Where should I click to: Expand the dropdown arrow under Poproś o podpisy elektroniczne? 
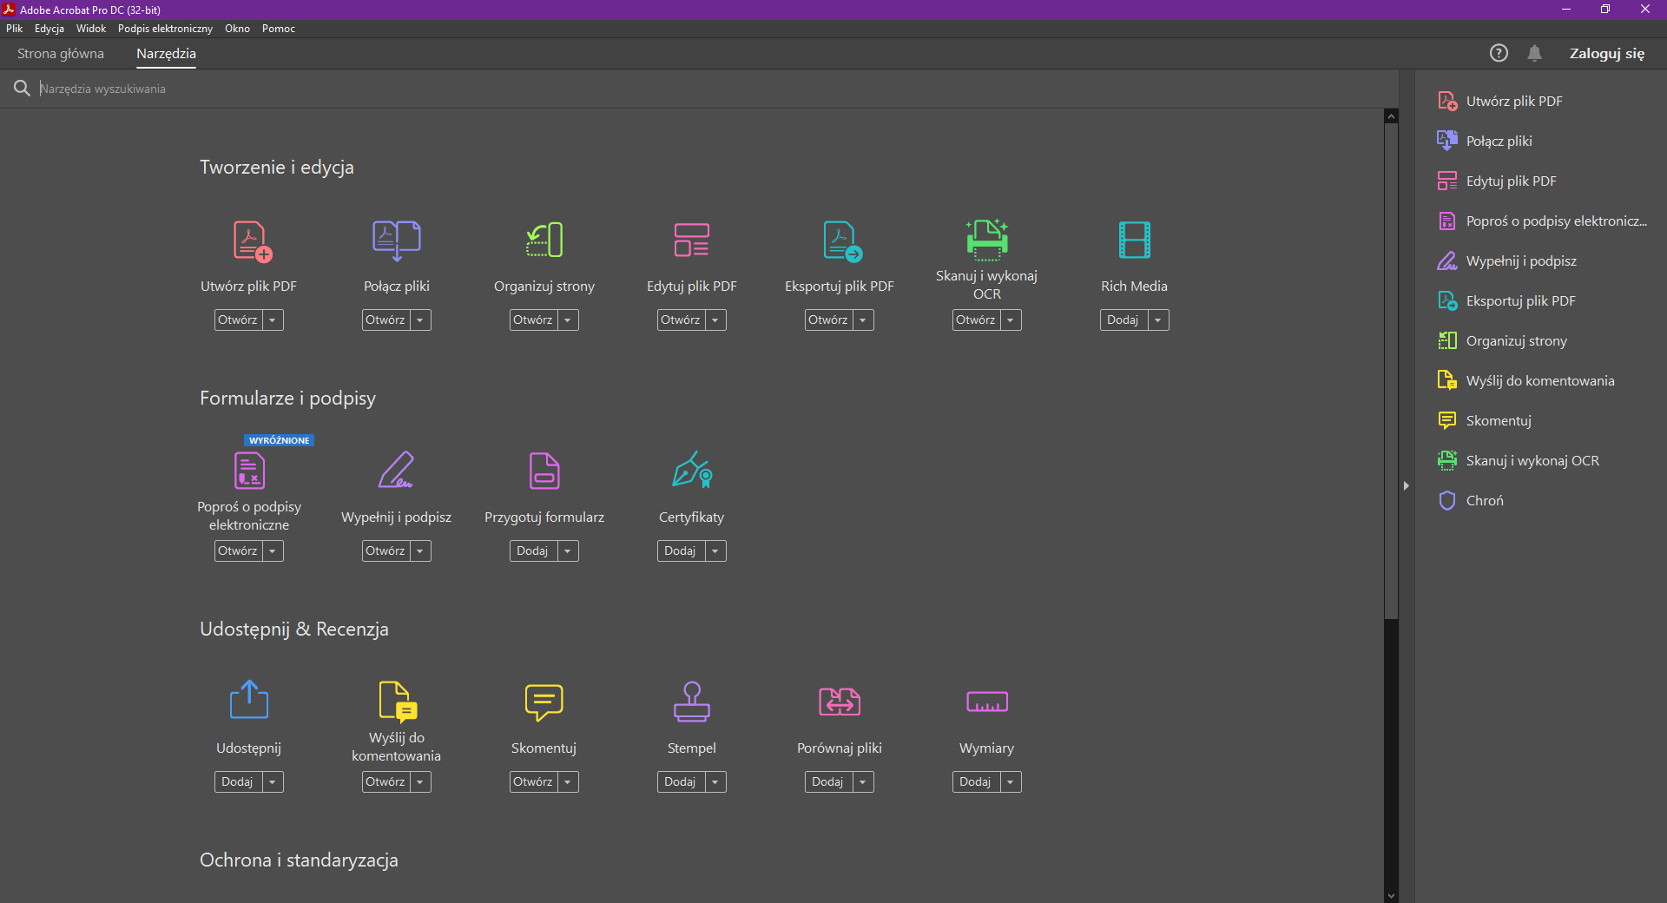[x=273, y=551]
